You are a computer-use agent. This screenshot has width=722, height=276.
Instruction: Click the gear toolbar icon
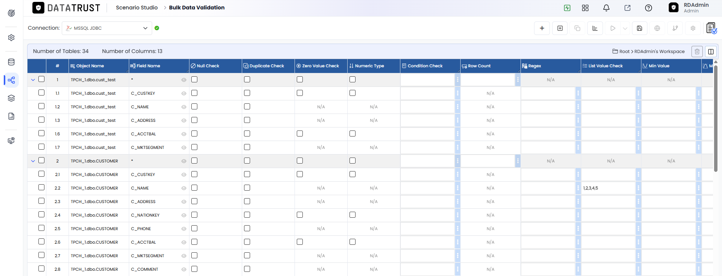pyautogui.click(x=693, y=28)
